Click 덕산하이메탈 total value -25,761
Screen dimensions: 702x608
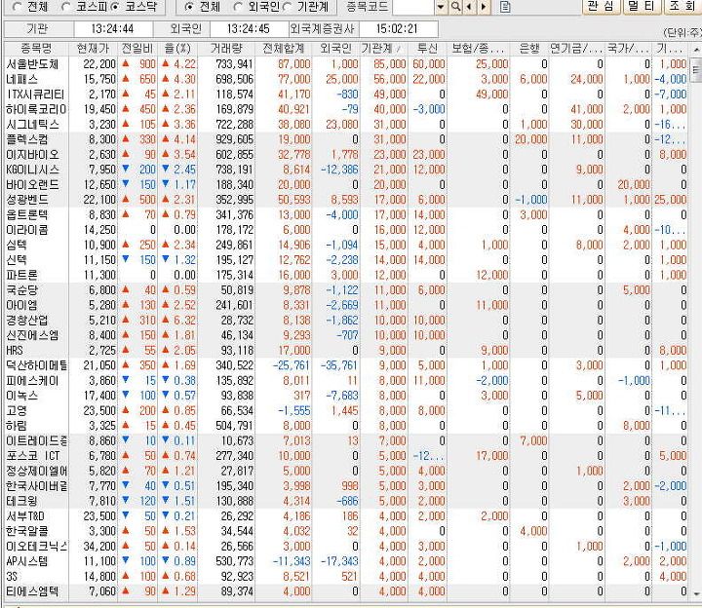pyautogui.click(x=291, y=365)
